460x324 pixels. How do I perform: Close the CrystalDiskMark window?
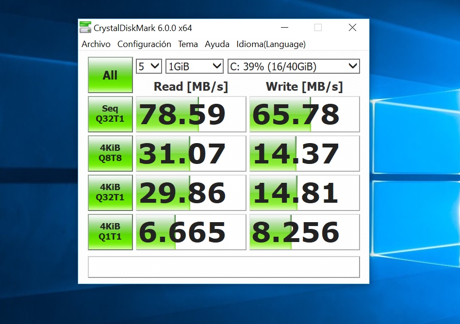(352, 28)
